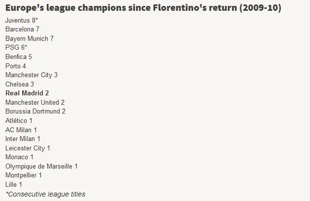Select the Juventus 8* entry
The height and width of the screenshot is (201, 310).
point(22,20)
